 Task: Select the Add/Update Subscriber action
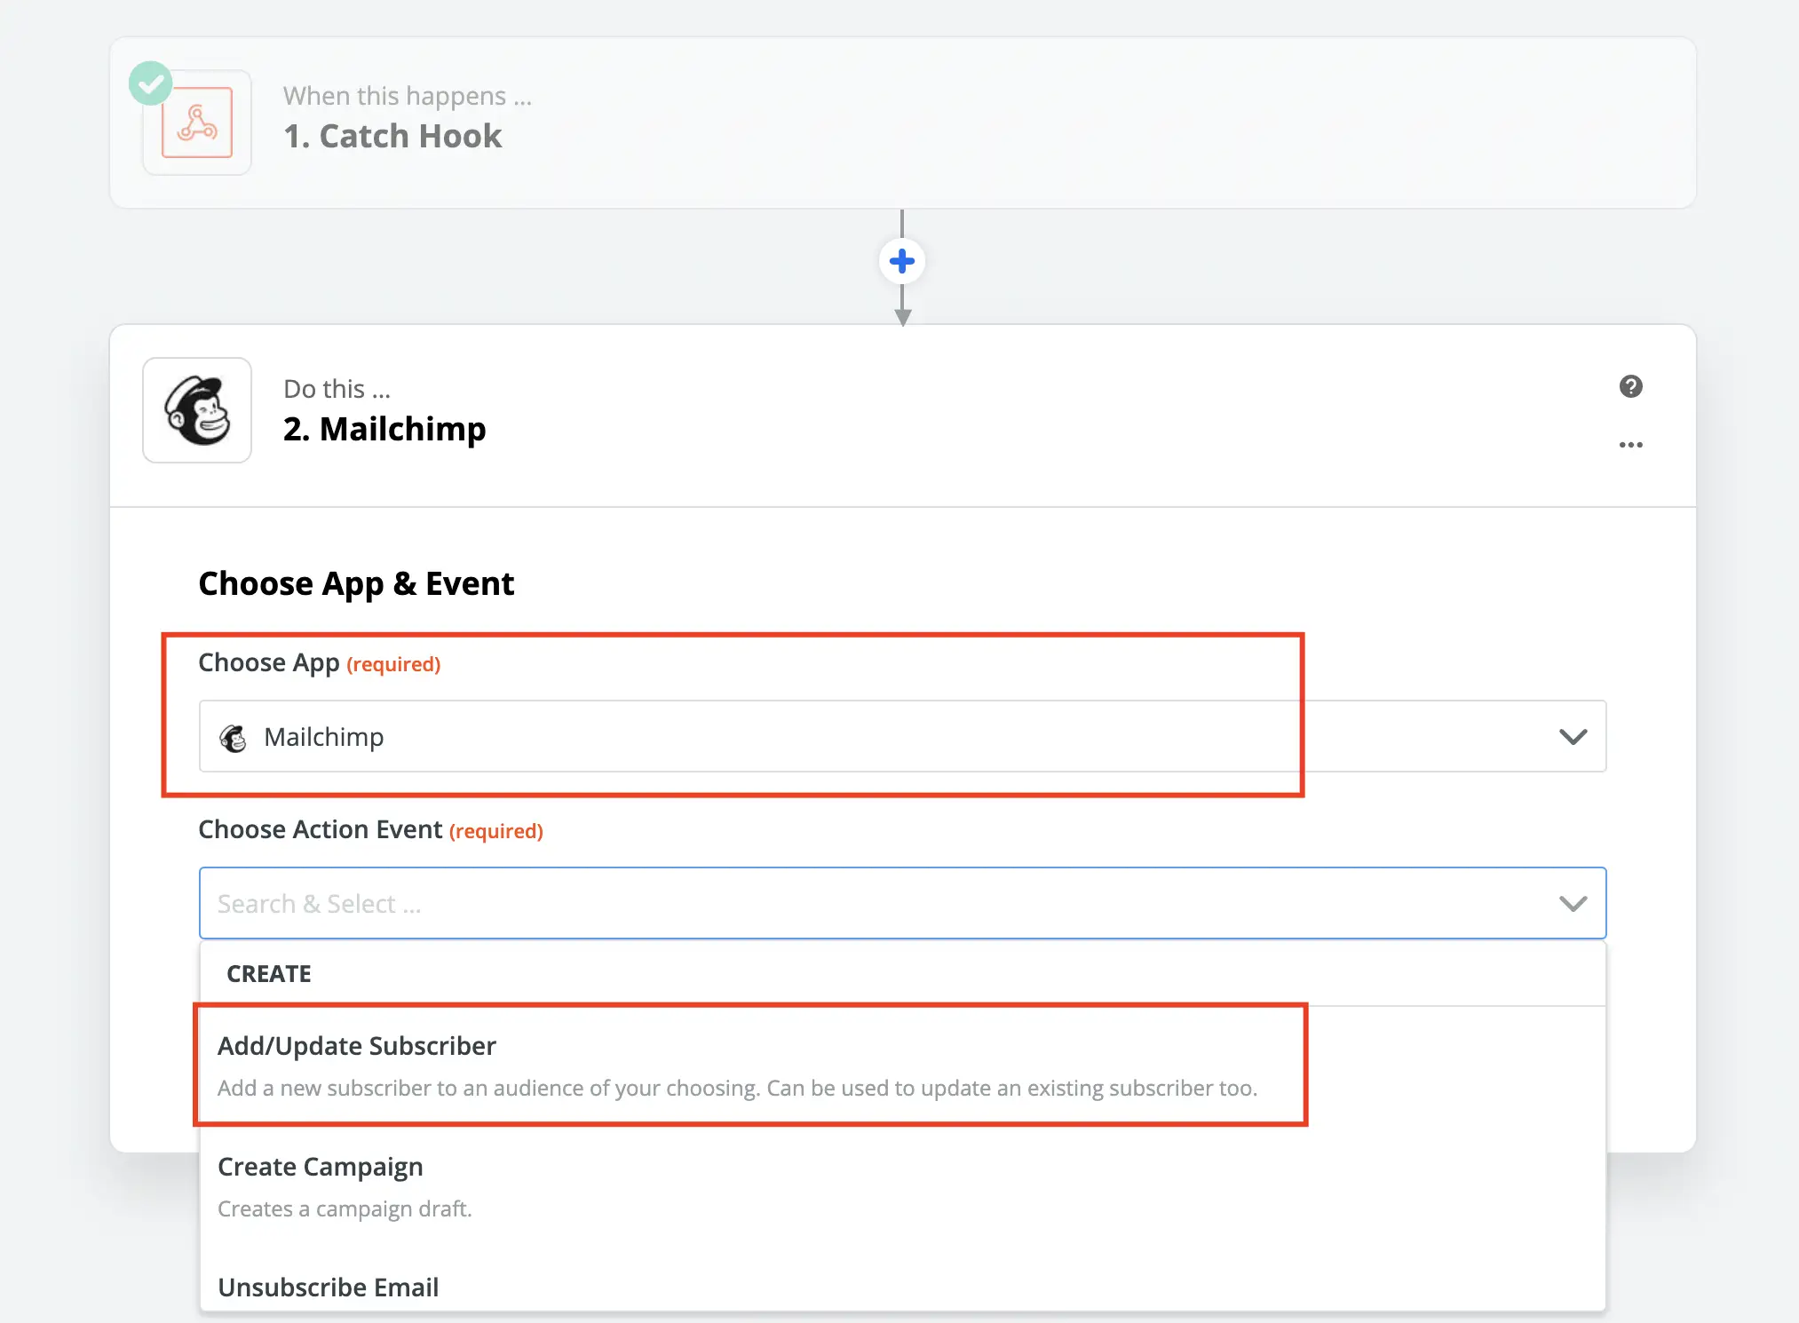[x=357, y=1045]
